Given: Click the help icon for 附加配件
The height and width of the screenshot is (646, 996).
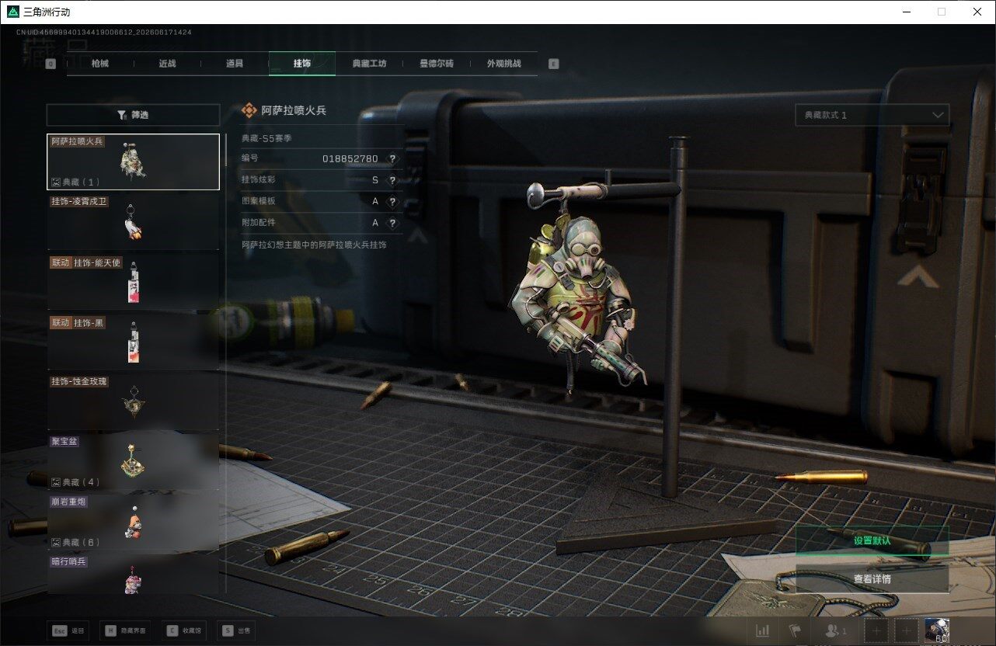Looking at the screenshot, I should (x=392, y=223).
